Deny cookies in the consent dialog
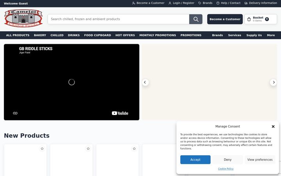This screenshot has width=281, height=176. (x=228, y=160)
